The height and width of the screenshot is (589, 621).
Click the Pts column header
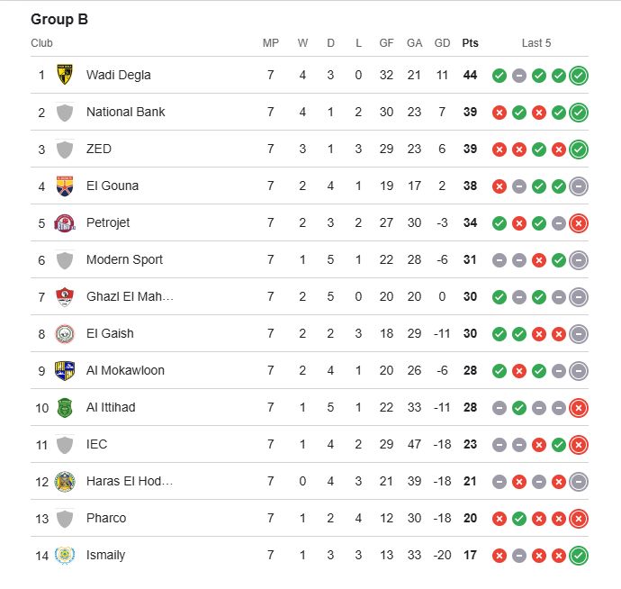coord(470,43)
